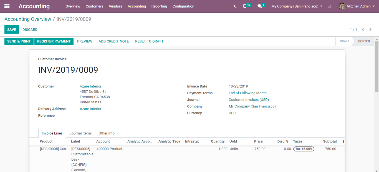Click Register Payment button
Image resolution: width=379 pixels, height=172 pixels.
point(54,41)
